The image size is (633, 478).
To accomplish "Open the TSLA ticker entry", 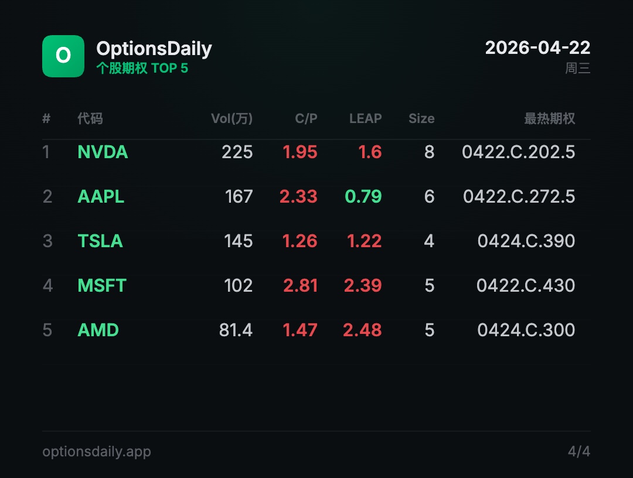I will pos(100,241).
